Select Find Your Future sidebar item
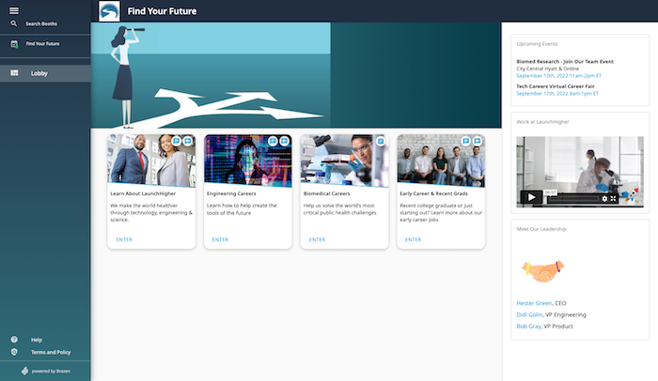 (x=44, y=44)
